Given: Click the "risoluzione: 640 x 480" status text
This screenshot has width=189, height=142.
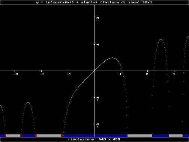Looking at the screenshot, I should pos(94,139).
